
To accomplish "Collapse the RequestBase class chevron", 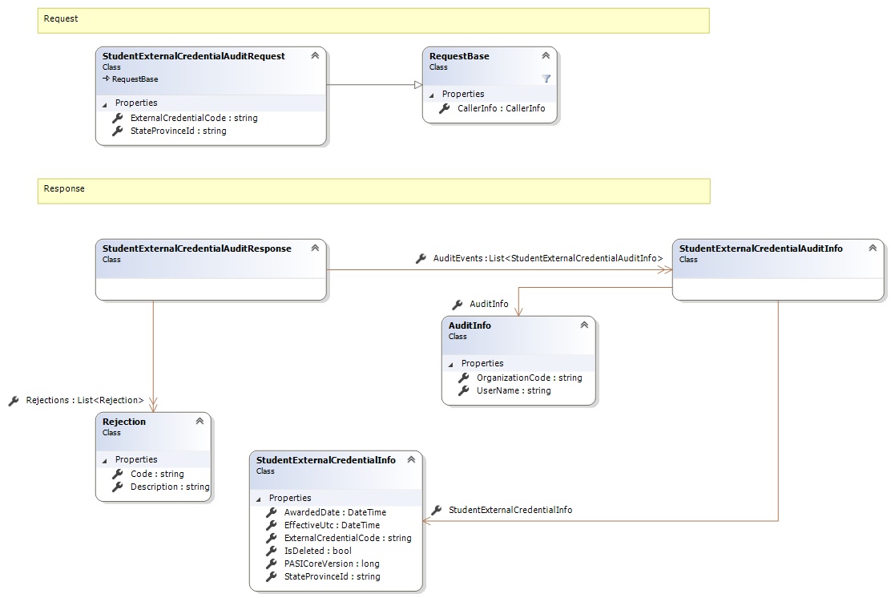I will (x=546, y=56).
